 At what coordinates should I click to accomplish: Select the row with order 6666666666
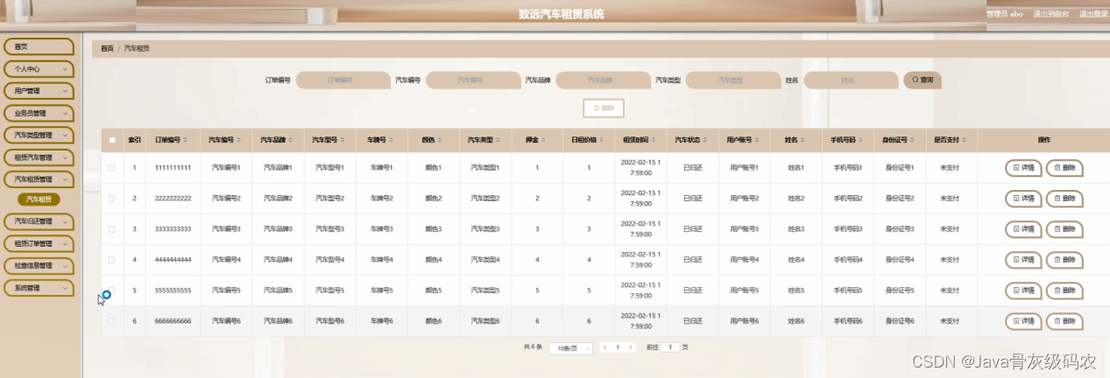pos(112,321)
